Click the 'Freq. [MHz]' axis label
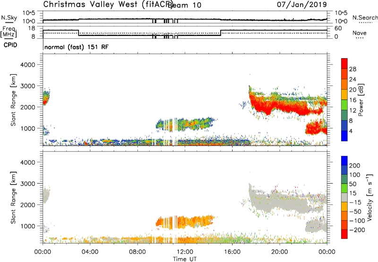This screenshot has width=378, height=262. [x=9, y=32]
